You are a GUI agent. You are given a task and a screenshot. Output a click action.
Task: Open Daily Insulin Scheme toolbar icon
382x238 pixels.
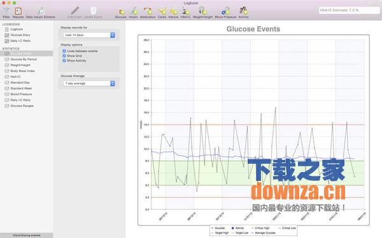41,12
